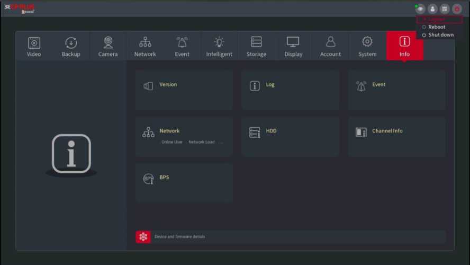Choose Logout from the power menu

click(439, 20)
